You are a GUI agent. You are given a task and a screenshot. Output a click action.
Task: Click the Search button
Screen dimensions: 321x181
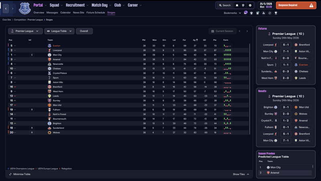[x=225, y=5]
